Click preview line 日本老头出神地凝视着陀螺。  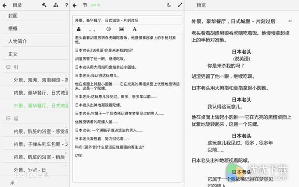tap(221, 161)
